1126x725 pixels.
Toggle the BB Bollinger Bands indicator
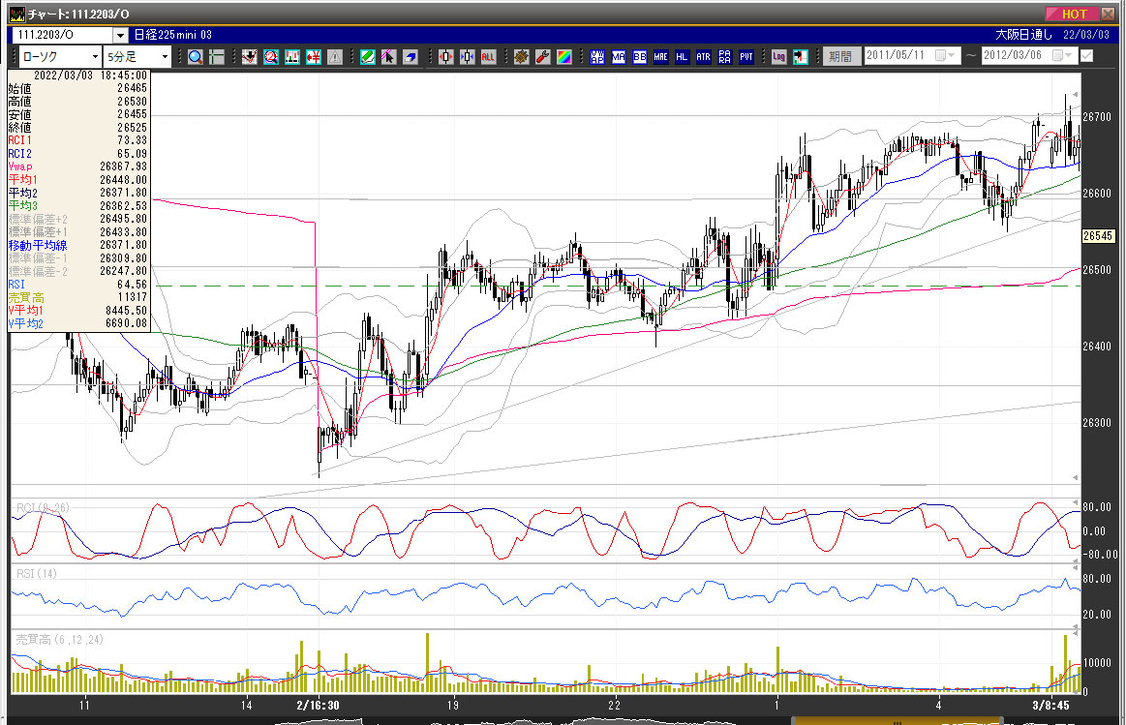pos(640,57)
